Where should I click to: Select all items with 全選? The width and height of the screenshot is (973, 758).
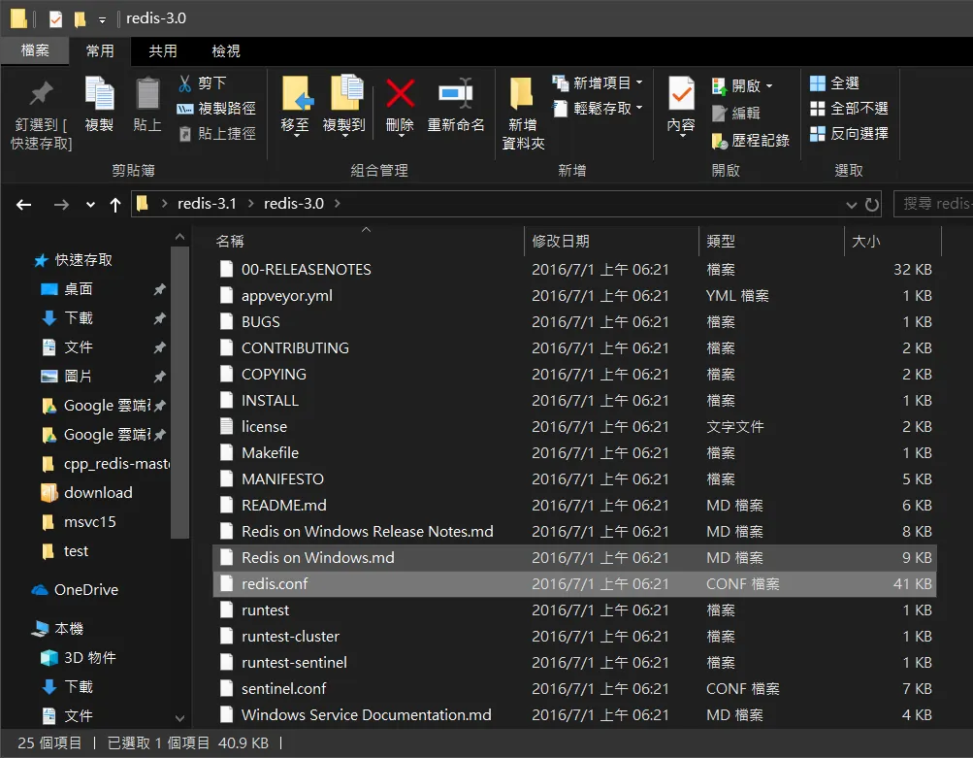pos(834,83)
